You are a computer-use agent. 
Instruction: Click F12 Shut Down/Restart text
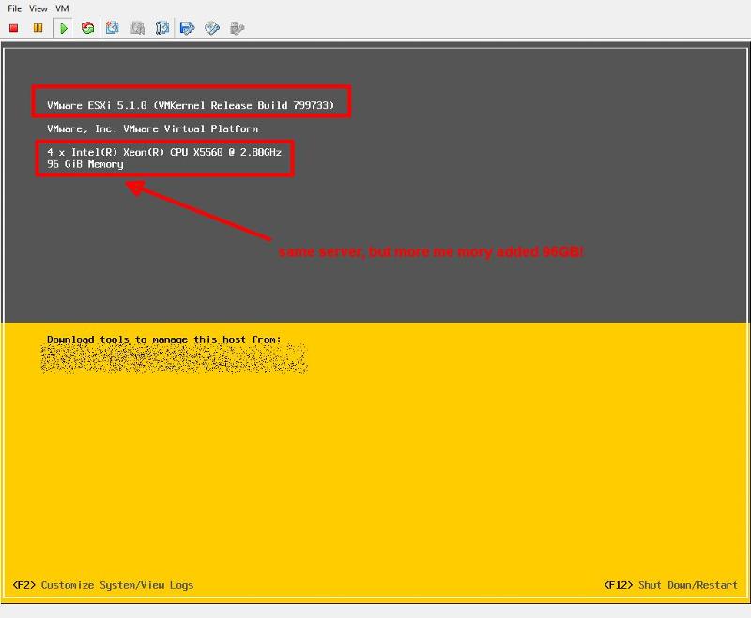click(670, 585)
